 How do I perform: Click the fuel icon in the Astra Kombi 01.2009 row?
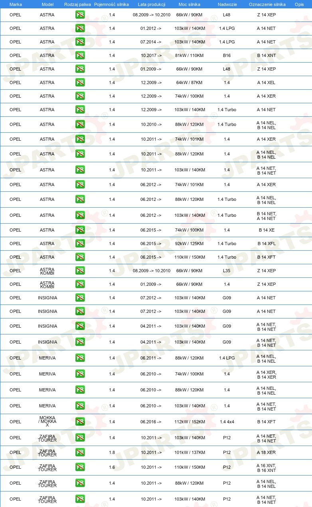tap(80, 284)
